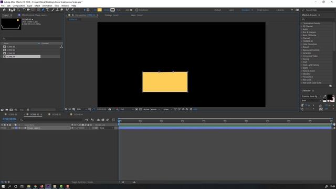Viewport: 336px width, 189px height.
Task: Select the Brush tool
Action: [x=52, y=10]
